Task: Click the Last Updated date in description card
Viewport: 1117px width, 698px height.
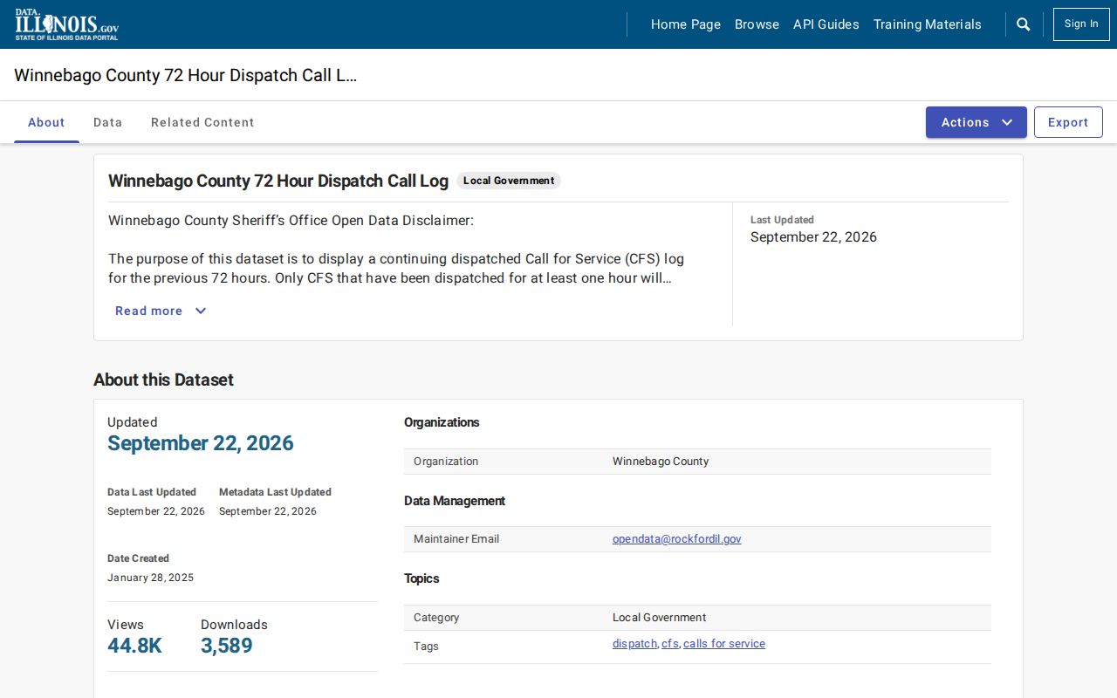Action: point(813,237)
